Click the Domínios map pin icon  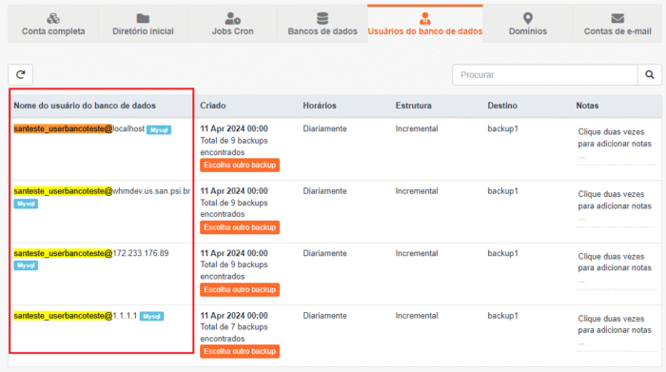(527, 18)
